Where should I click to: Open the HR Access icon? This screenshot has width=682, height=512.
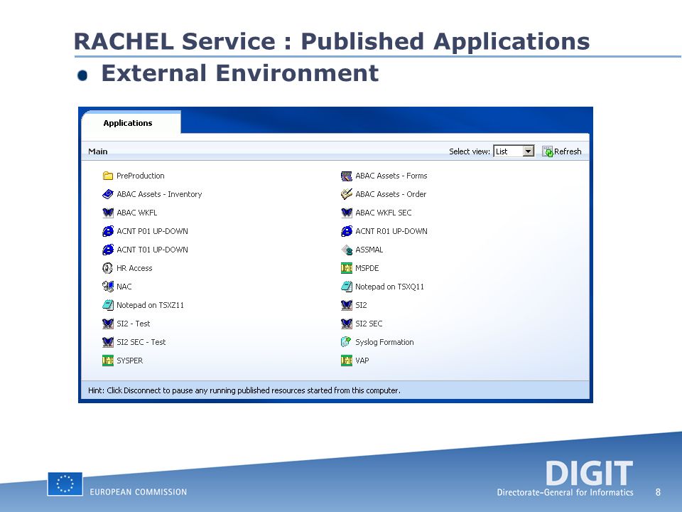click(108, 268)
